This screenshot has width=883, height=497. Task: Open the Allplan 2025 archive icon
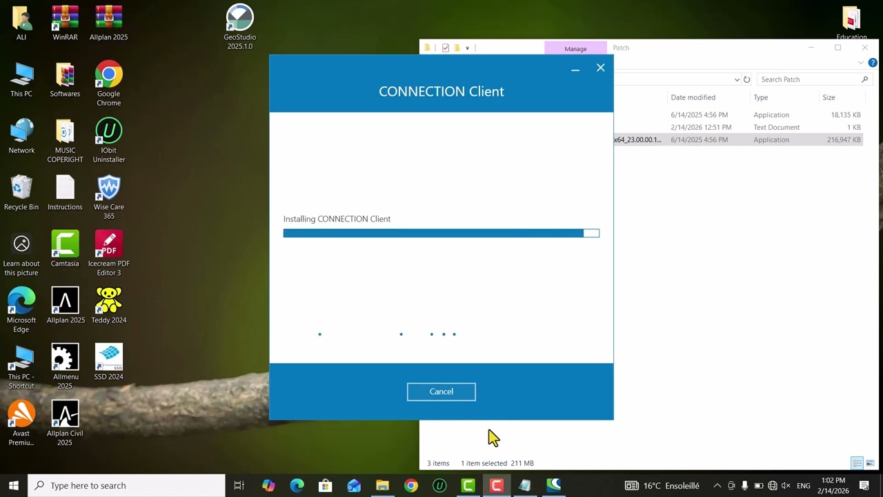pos(108,23)
